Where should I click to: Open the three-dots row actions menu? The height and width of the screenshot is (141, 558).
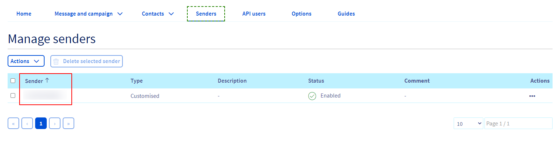tap(532, 96)
